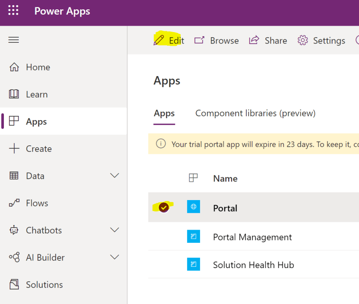This screenshot has height=304, width=359.
Task: Open Settings for the selected app
Action: click(x=321, y=40)
